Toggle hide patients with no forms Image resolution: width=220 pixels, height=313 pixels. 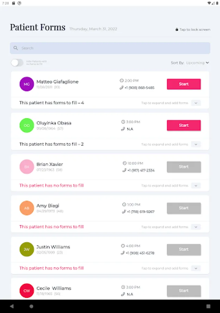point(17,63)
